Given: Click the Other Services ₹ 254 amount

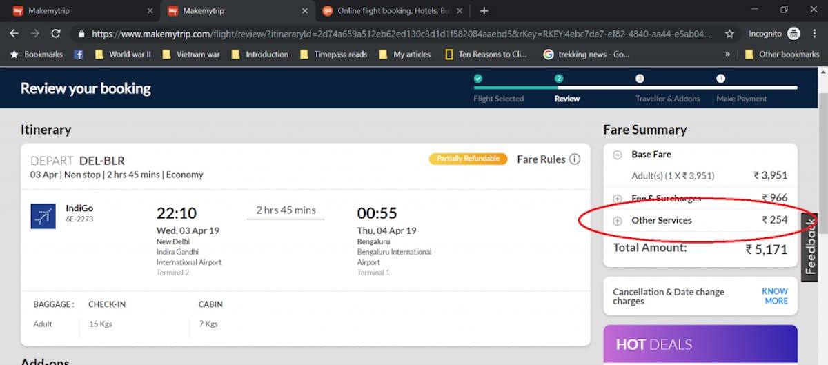Looking at the screenshot, I should 775,220.
